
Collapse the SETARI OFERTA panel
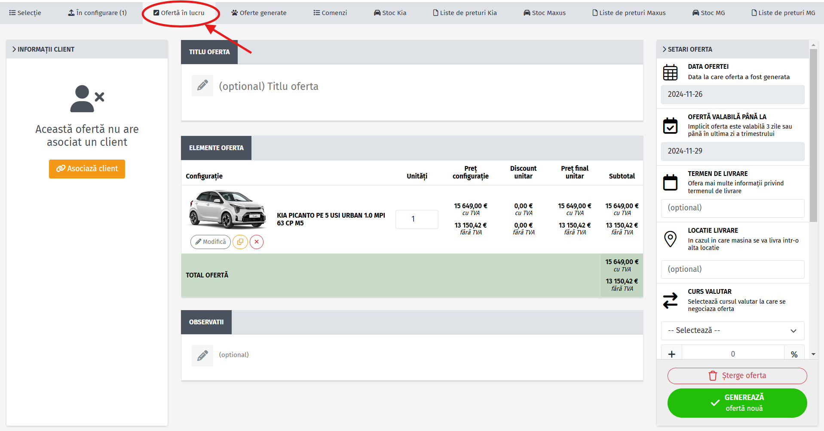(732, 49)
